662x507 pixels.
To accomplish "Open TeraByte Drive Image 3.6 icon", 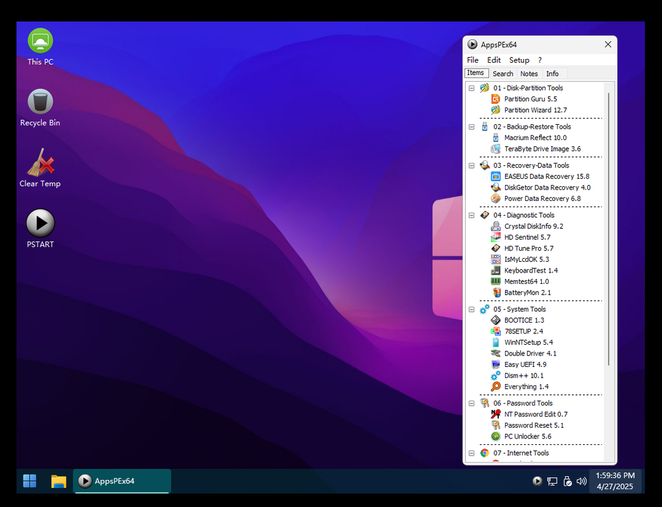I will click(496, 149).
